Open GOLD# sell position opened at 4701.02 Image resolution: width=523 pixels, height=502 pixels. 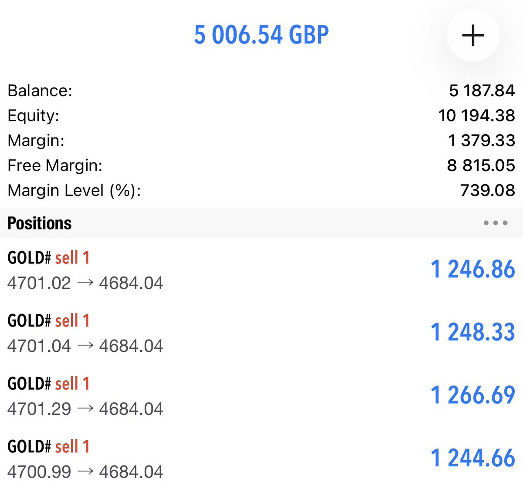[261, 270]
